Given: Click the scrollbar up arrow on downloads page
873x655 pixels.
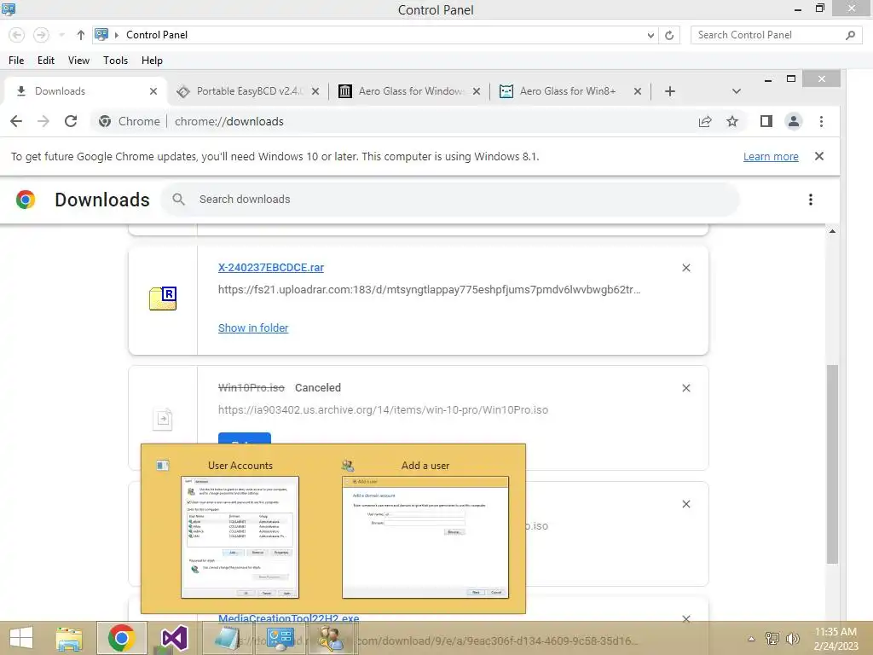Looking at the screenshot, I should 832,231.
